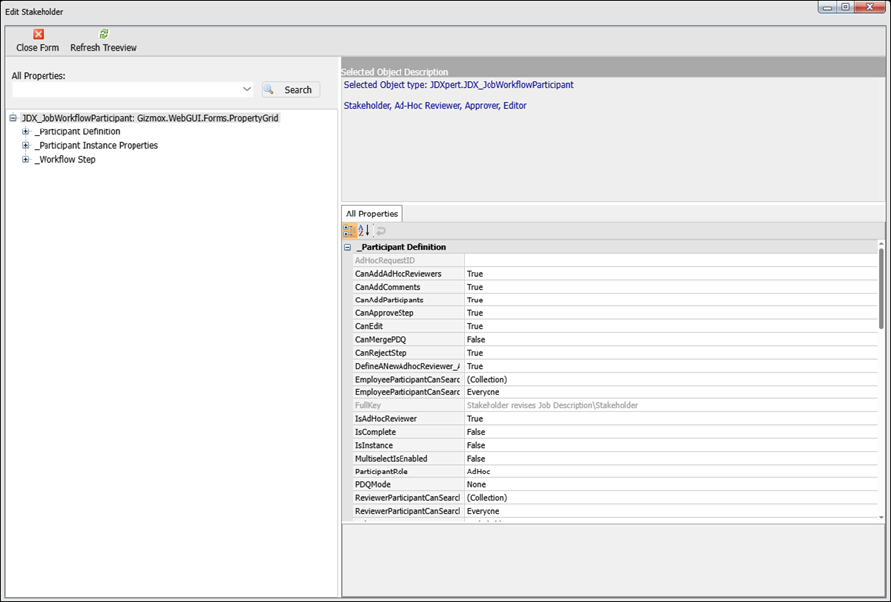Screen dimensions: 891x602
Task: Switch property grid to Categorized view
Action: coord(350,230)
